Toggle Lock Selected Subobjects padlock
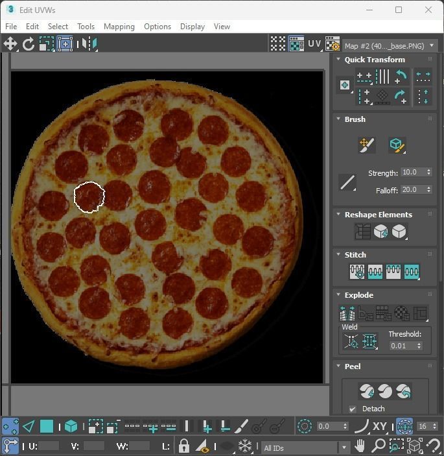 tap(183, 446)
